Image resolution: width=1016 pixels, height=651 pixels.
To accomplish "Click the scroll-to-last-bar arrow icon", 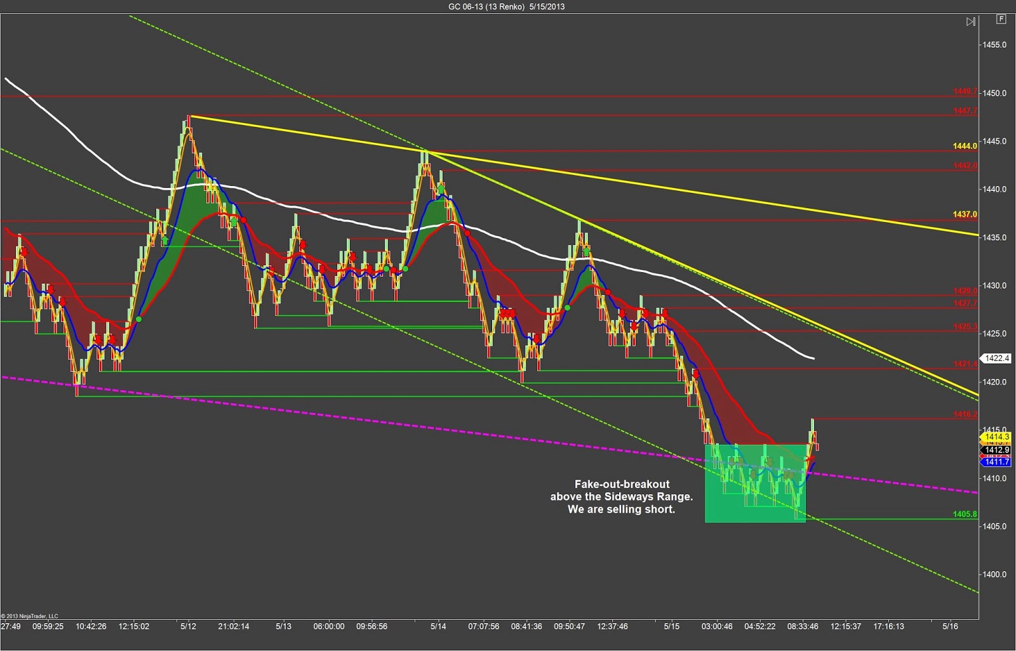I will 971,22.
